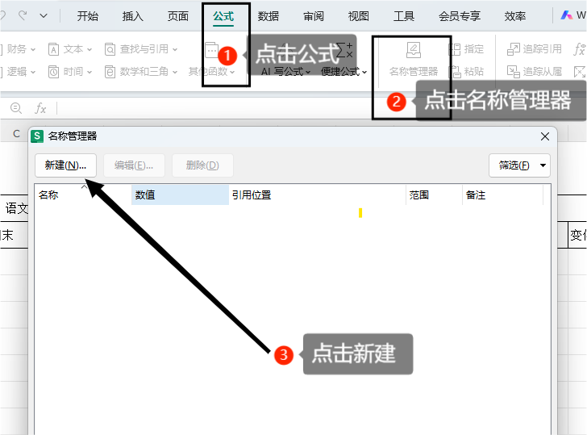Switch to the 开始 tab
This screenshot has height=435, width=587.
coord(88,16)
